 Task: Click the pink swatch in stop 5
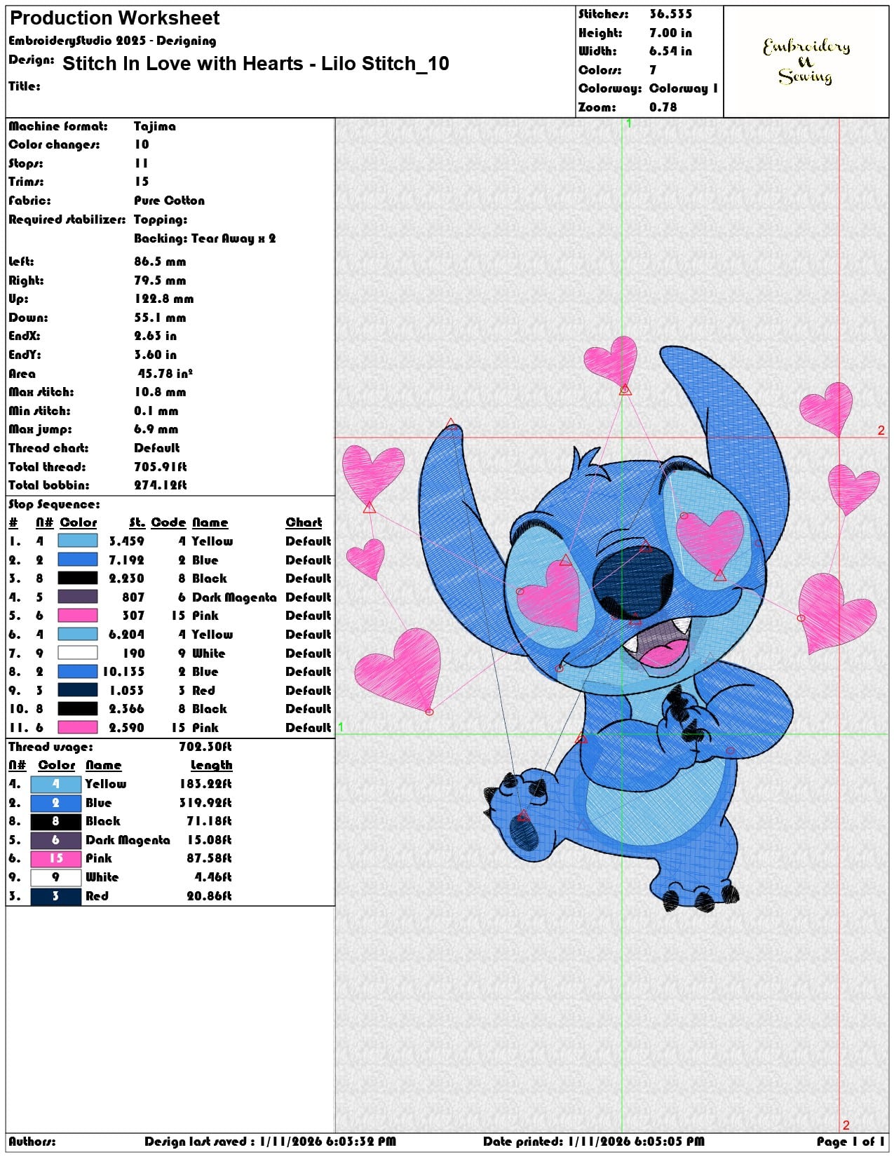(78, 616)
